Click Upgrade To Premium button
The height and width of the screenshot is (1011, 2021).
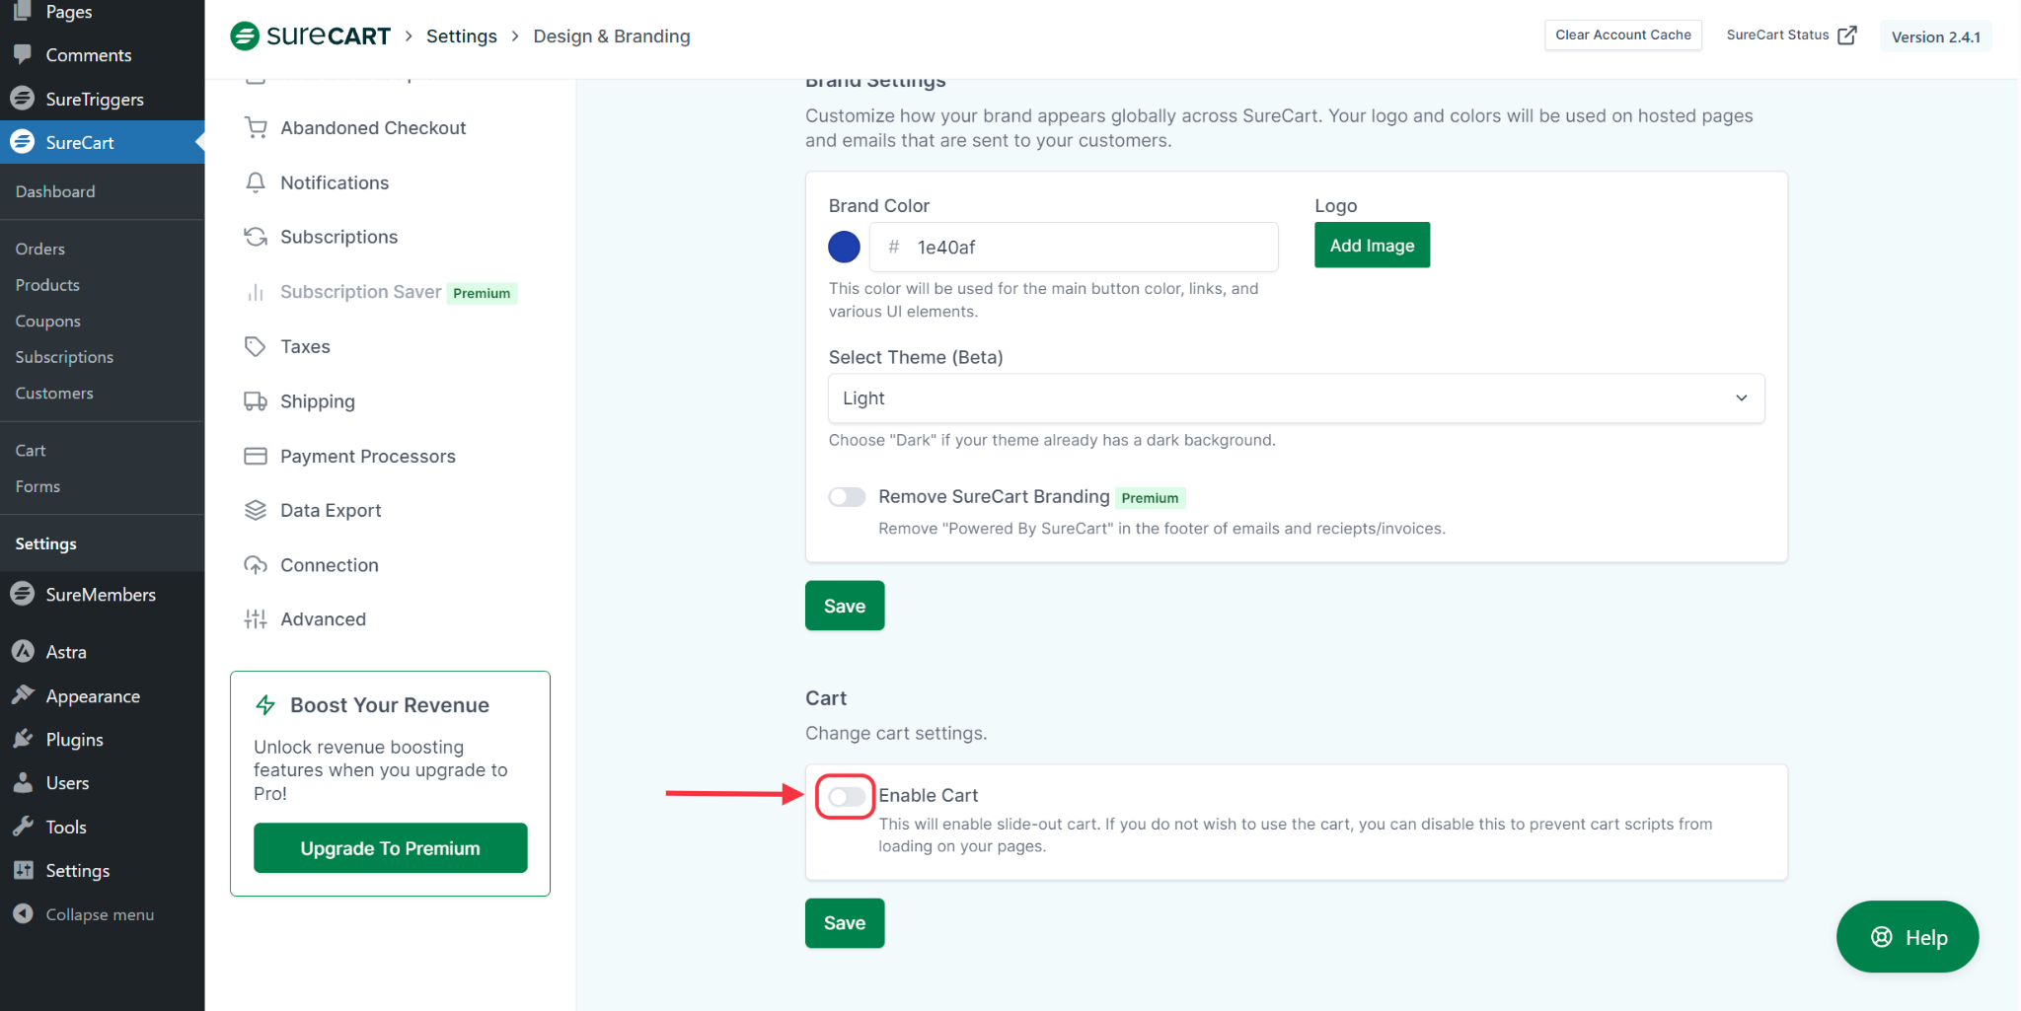point(391,848)
